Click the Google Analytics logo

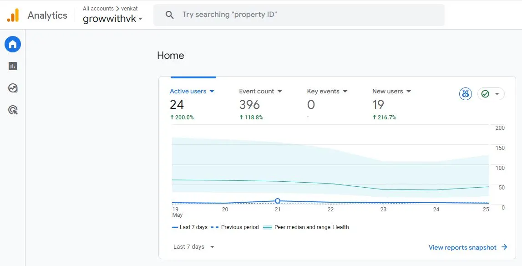pyautogui.click(x=13, y=15)
